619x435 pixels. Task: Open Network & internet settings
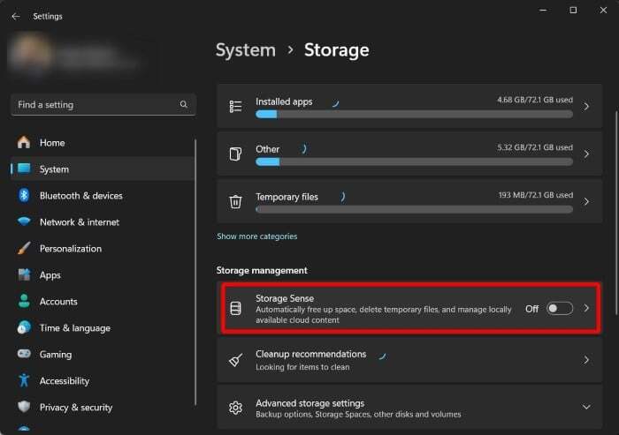coord(103,221)
